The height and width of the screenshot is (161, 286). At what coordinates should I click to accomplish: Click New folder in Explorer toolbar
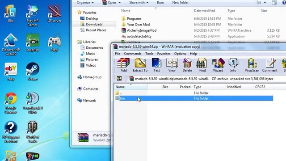point(181,3)
